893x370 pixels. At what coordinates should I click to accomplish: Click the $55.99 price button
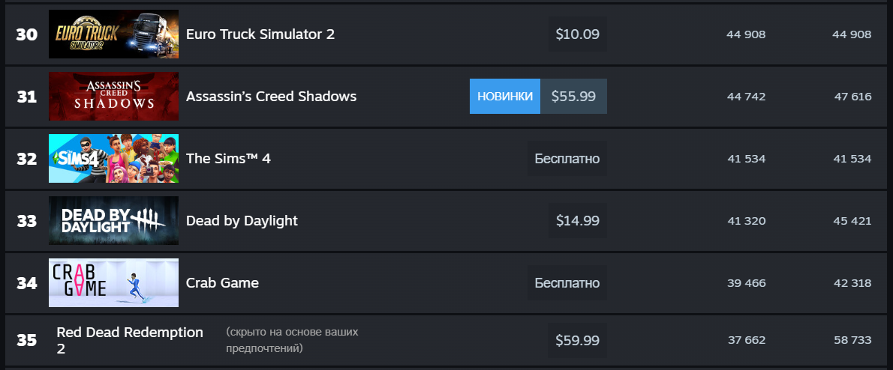[x=573, y=96]
